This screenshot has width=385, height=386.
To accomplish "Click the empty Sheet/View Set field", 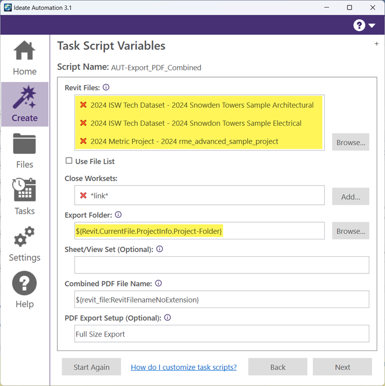I will point(222,265).
